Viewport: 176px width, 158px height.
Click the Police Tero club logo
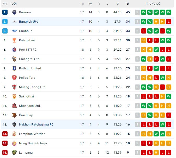(14, 78)
